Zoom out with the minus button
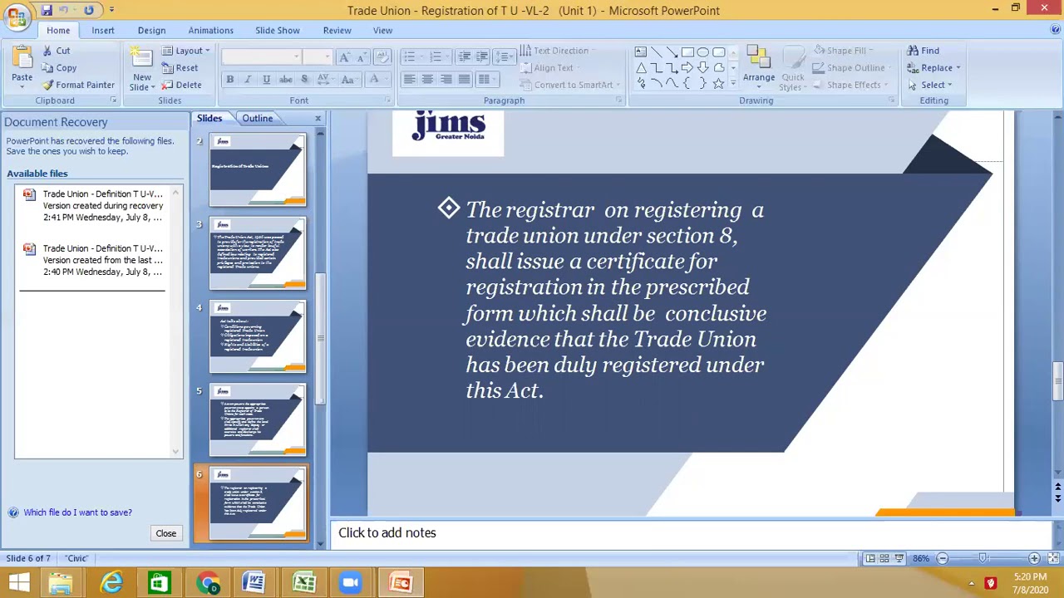1064x598 pixels. [x=943, y=558]
